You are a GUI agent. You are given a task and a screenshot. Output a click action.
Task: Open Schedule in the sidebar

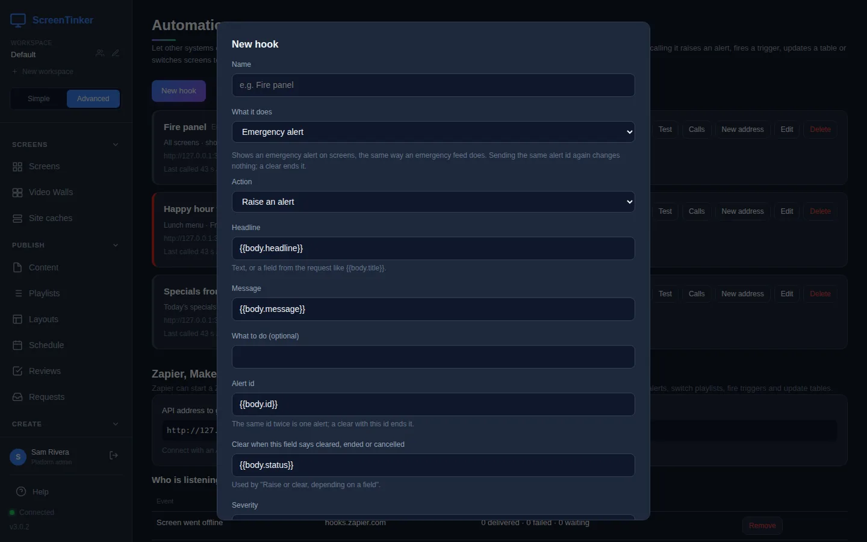[66, 345]
